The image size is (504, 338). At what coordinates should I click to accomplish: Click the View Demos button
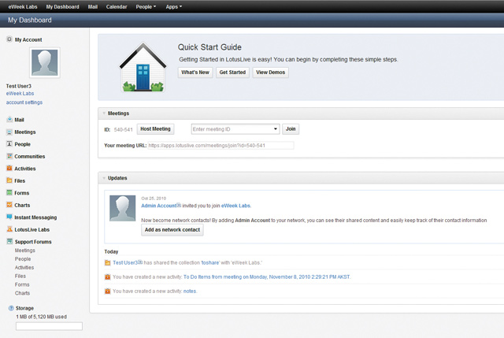tap(270, 72)
